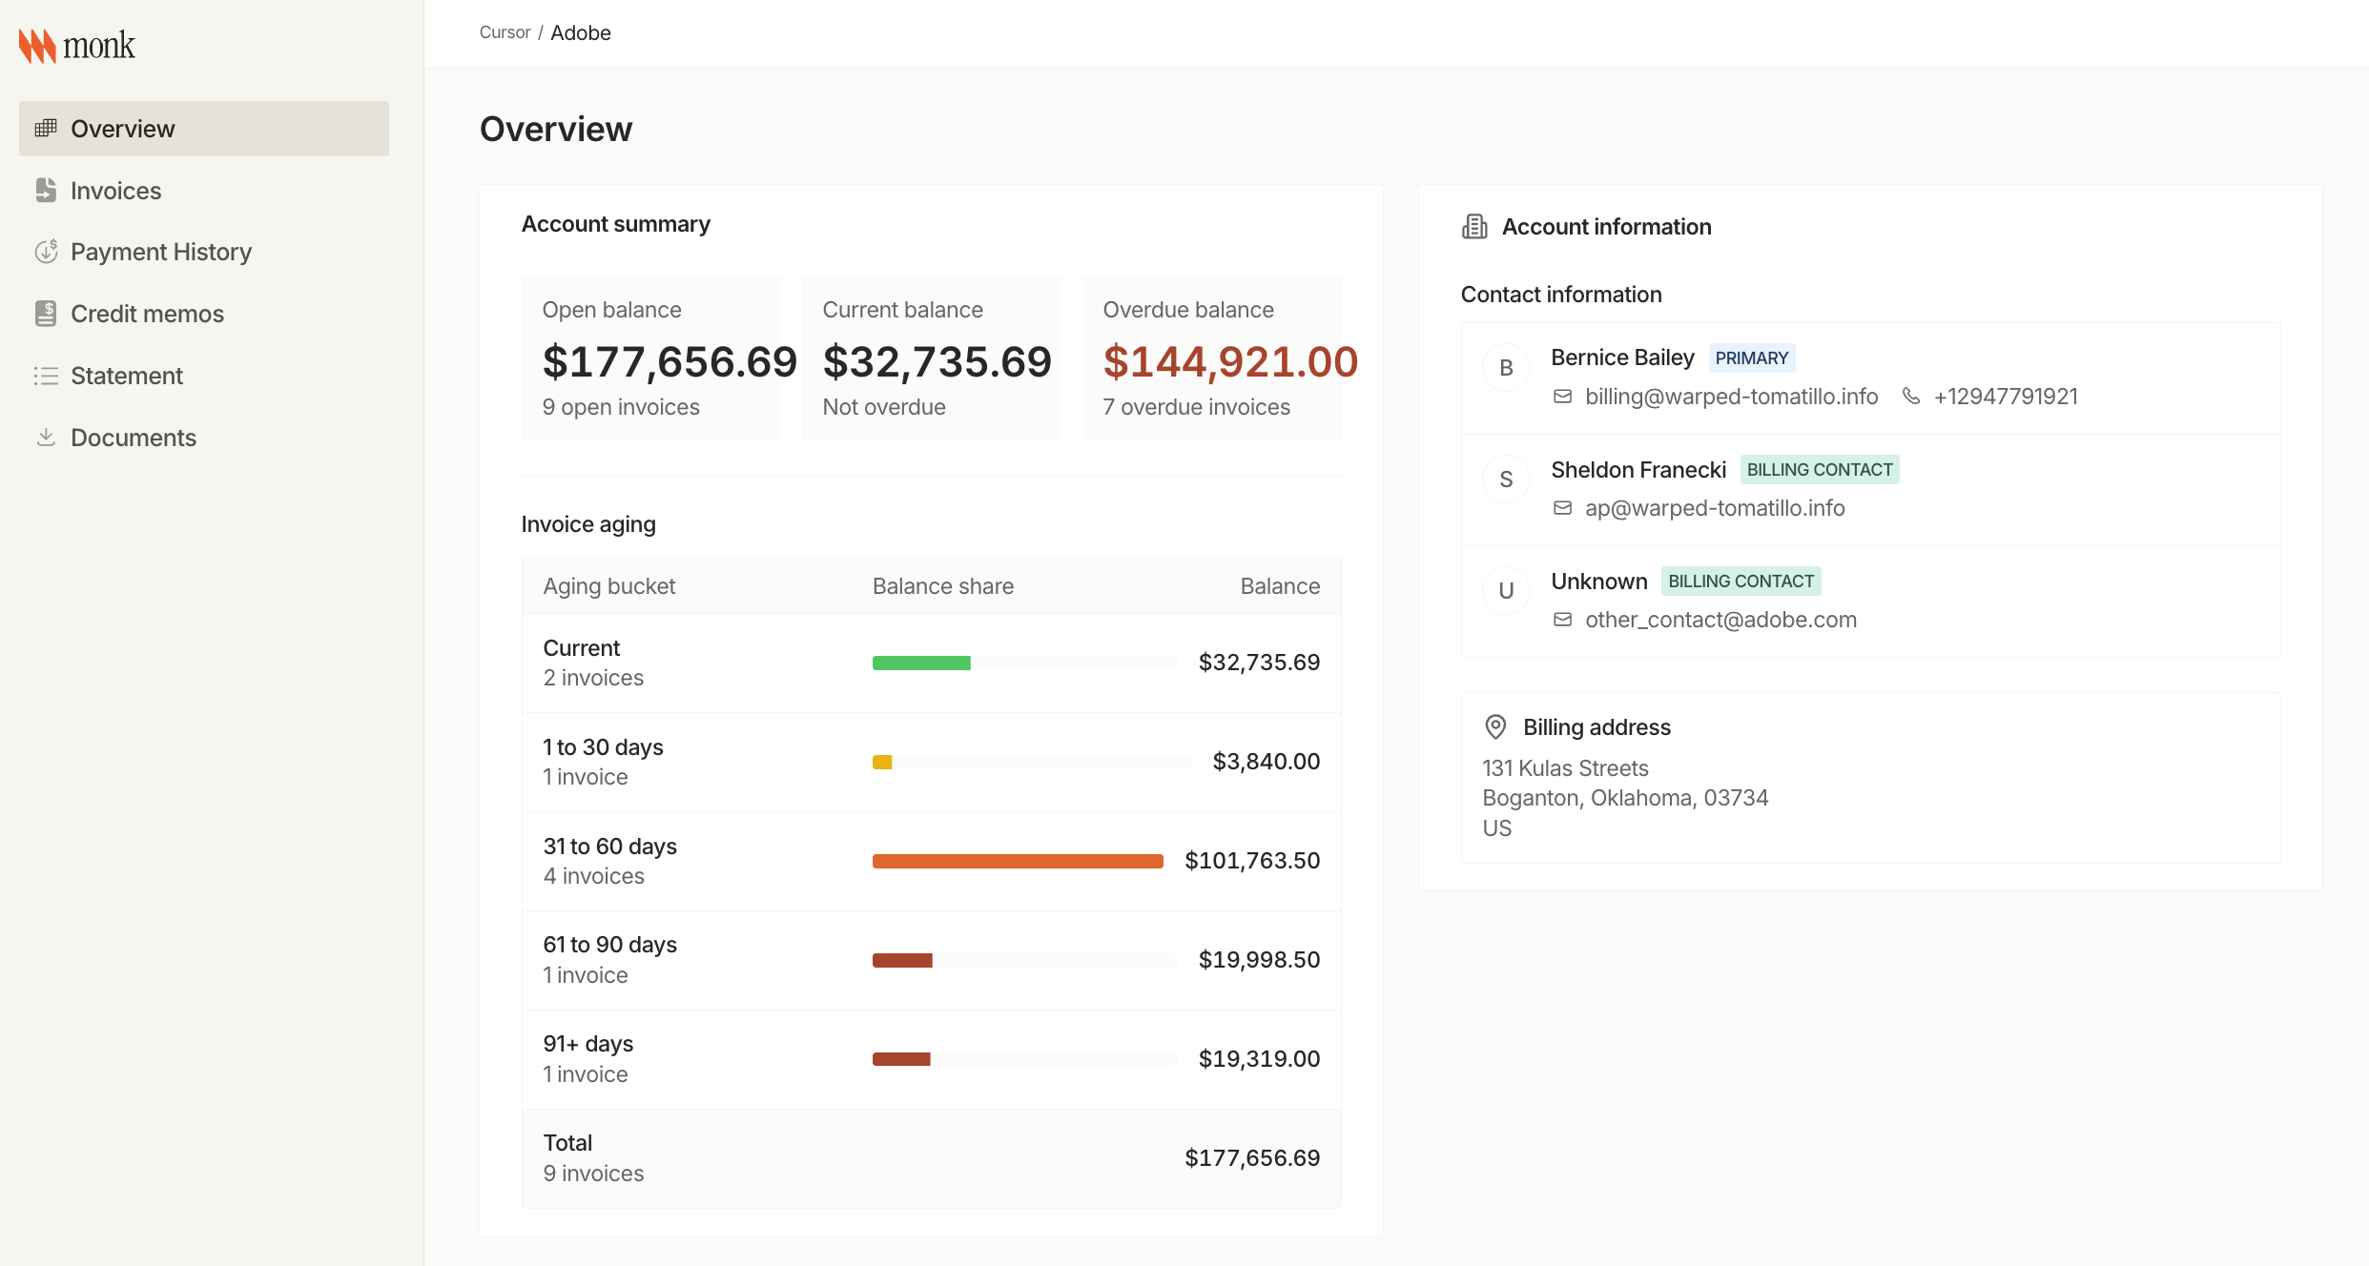Click the phone icon beside Bernice's number
The image size is (2369, 1266).
coord(1911,396)
